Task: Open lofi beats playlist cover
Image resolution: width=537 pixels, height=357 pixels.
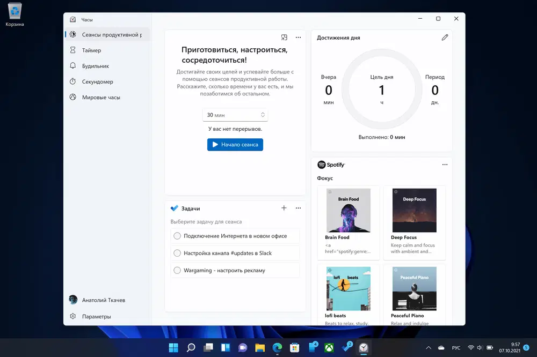Action: (349, 288)
